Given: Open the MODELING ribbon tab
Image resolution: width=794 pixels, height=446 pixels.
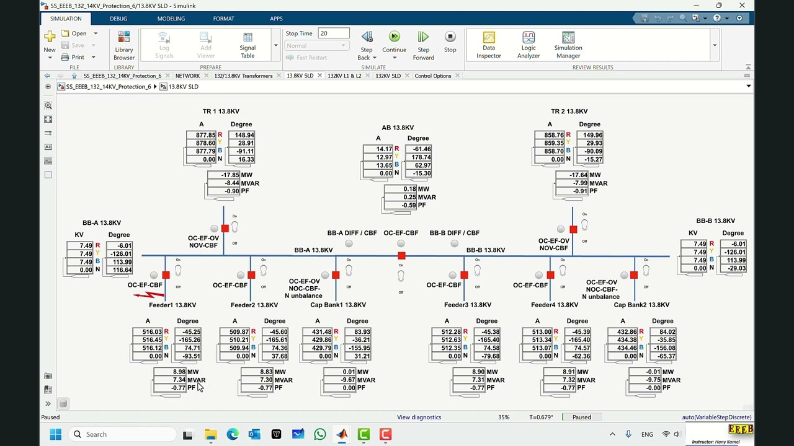Looking at the screenshot, I should tap(171, 19).
